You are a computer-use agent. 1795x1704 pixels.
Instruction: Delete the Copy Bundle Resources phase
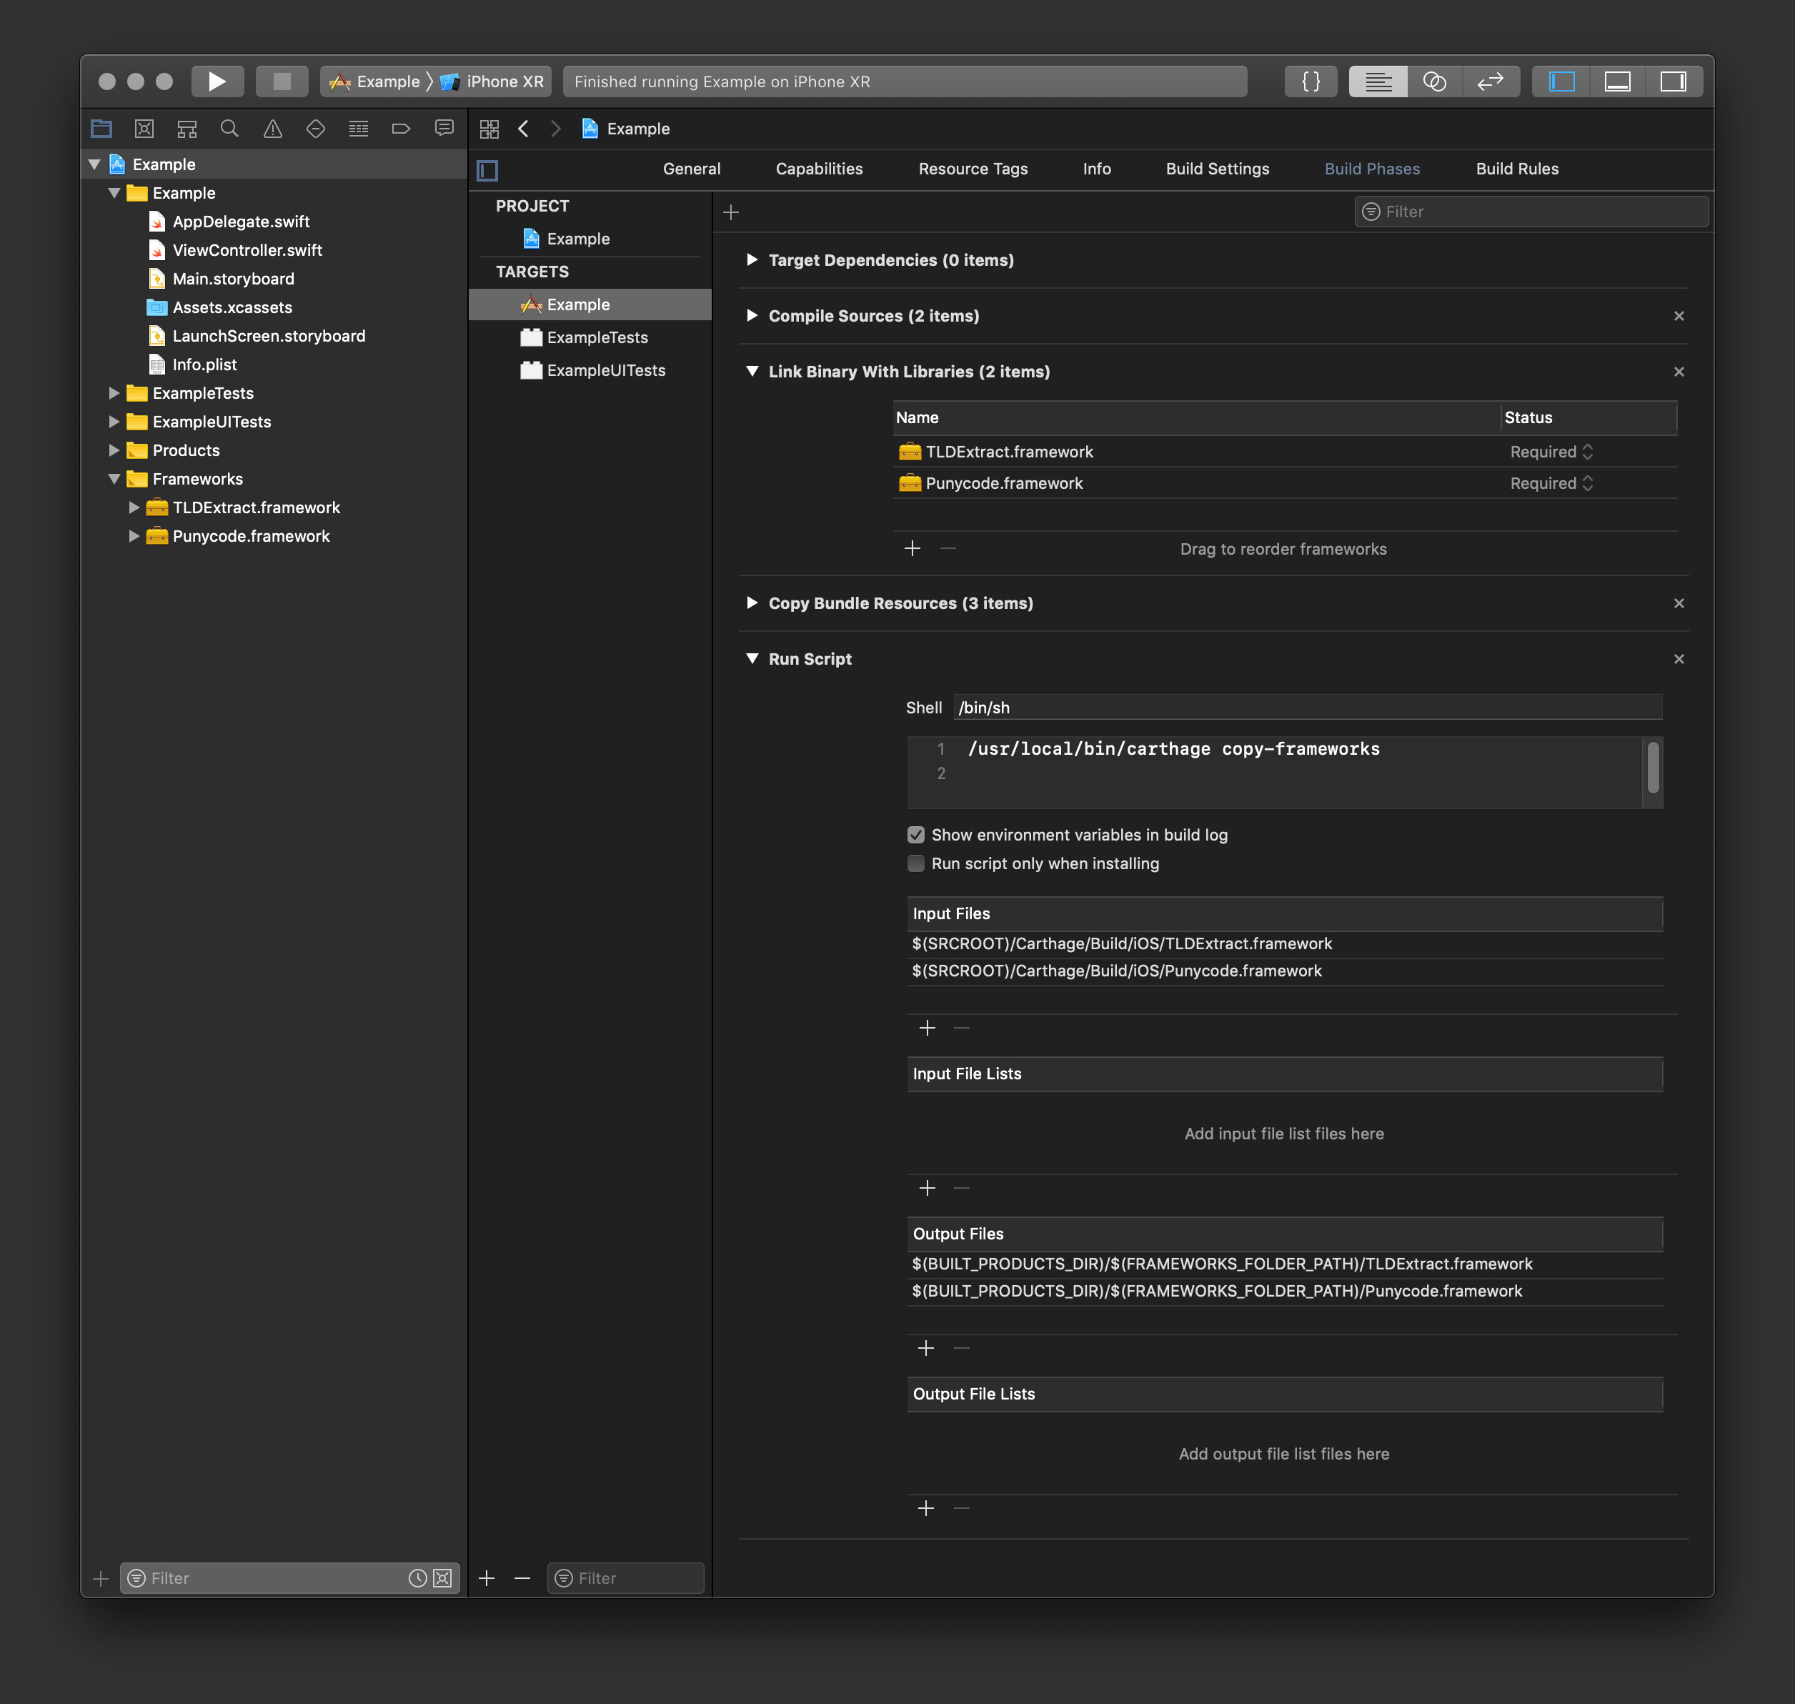[x=1678, y=604]
